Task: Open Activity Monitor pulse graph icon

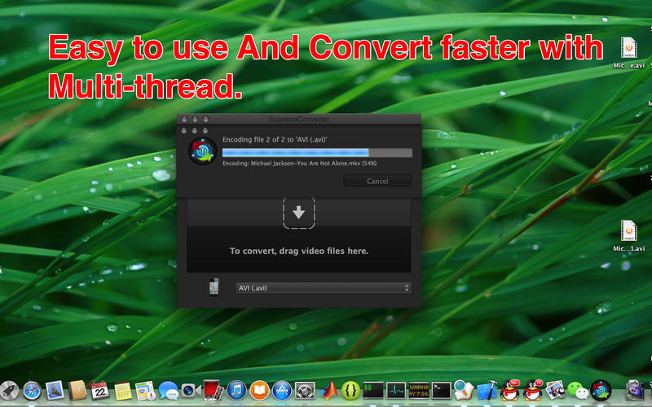Action: tap(396, 391)
